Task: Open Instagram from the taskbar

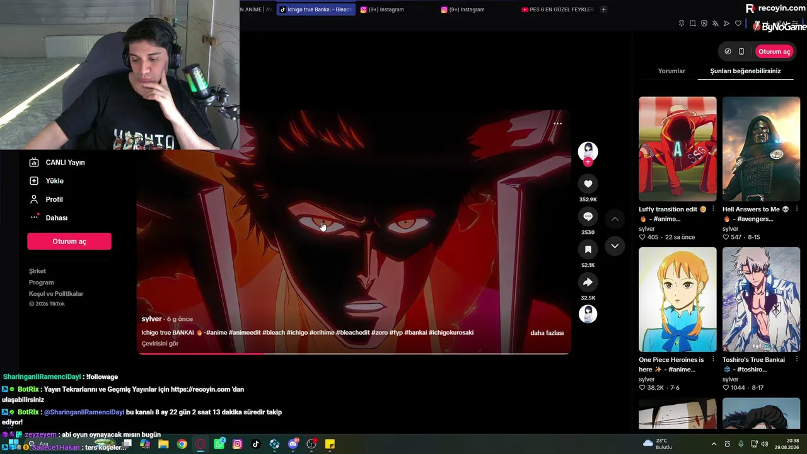Action: tap(237, 444)
